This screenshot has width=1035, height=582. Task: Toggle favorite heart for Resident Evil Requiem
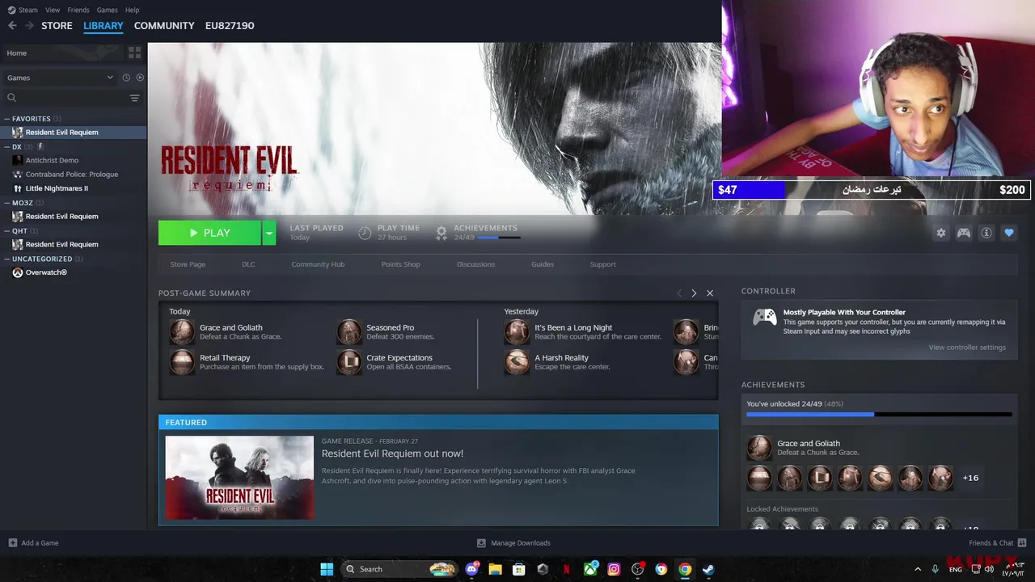click(x=1009, y=233)
